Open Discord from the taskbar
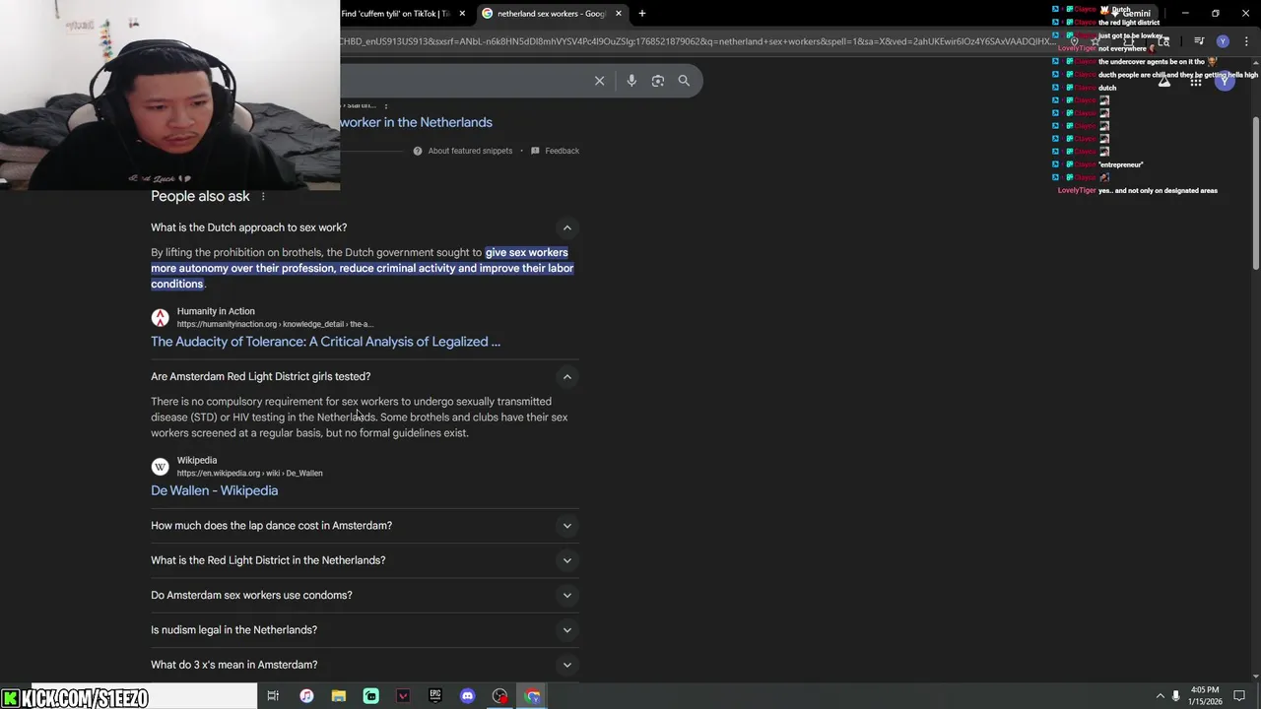The height and width of the screenshot is (709, 1261). coord(468,696)
